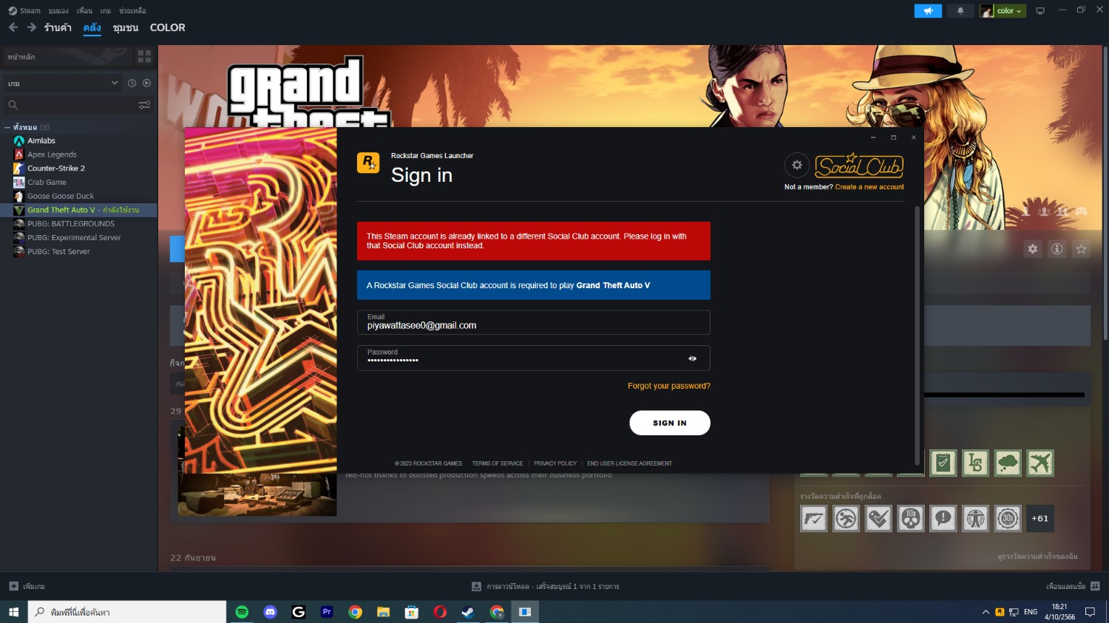The width and height of the screenshot is (1109, 623).
Task: Click the locked pistol achievement icon
Action: [x=814, y=519]
